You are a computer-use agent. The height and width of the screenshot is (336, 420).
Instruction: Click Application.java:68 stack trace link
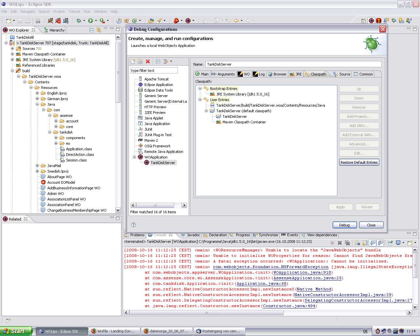262,283
